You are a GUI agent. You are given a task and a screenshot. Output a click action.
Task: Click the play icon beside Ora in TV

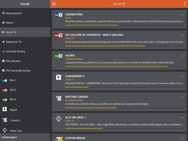tap(3, 32)
